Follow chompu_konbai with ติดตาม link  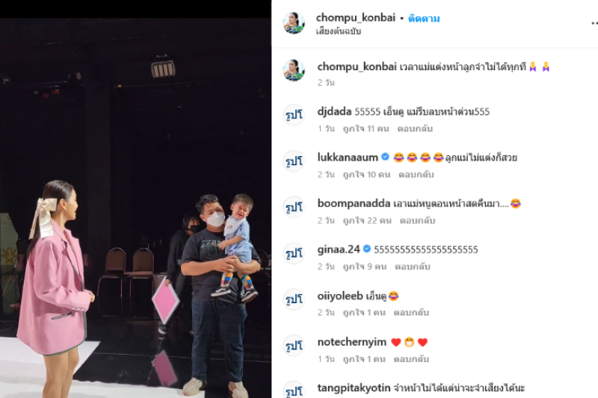[x=424, y=18]
